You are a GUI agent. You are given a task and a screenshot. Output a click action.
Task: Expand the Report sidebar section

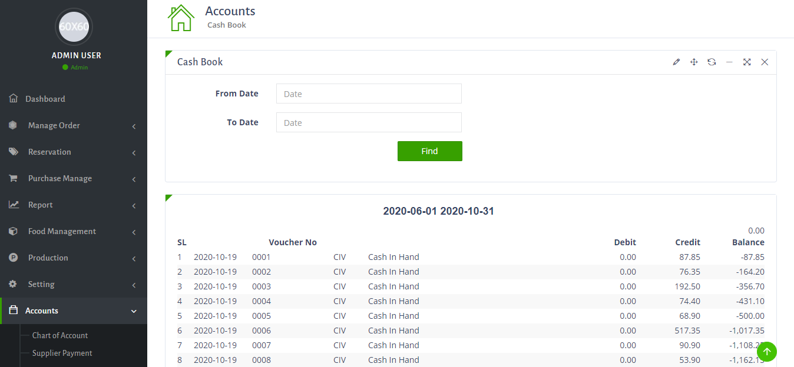pos(41,205)
